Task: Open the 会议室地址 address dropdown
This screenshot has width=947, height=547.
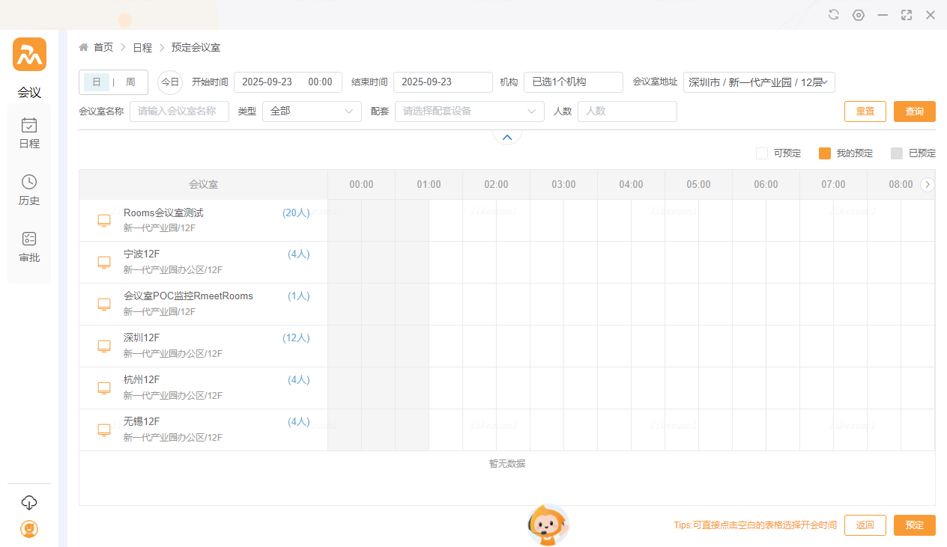Action: click(758, 82)
